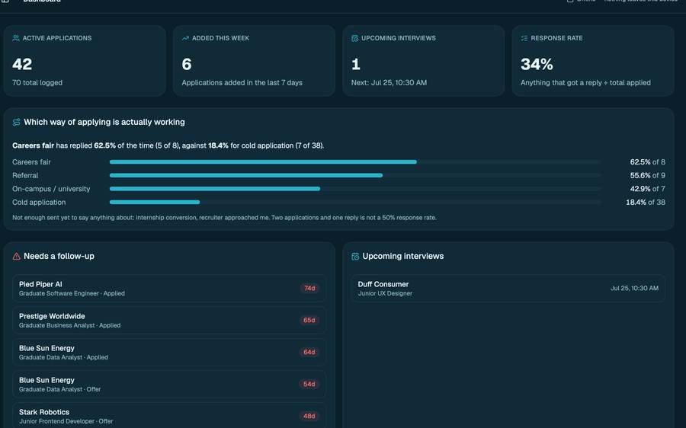Open the Blue Sun Energy row marked Offer
The height and width of the screenshot is (428, 686).
tap(169, 384)
